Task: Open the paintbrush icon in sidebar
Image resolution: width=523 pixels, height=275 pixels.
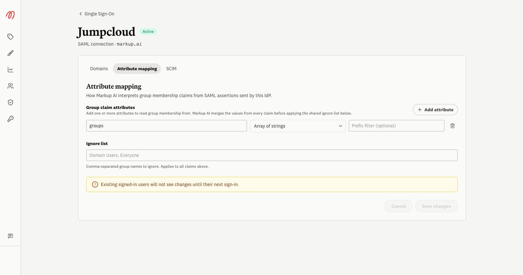Action: [10, 53]
